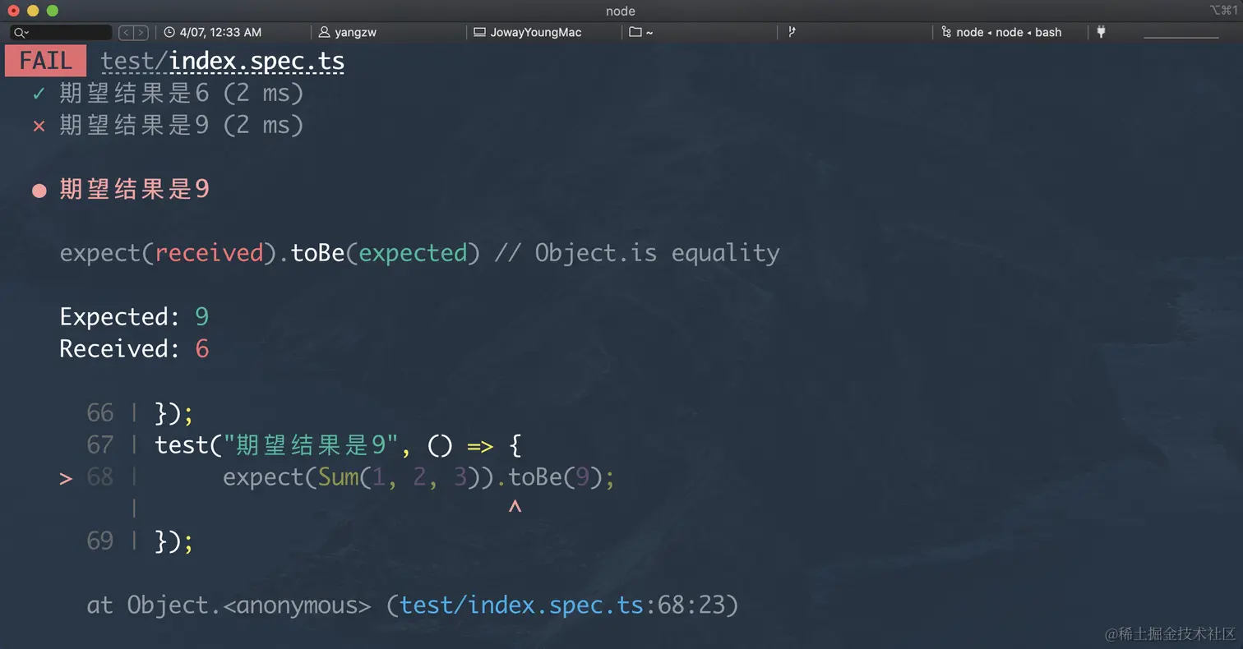Screen dimensions: 1243x649
Task: Click the git branch icon in status bar
Action: (792, 33)
